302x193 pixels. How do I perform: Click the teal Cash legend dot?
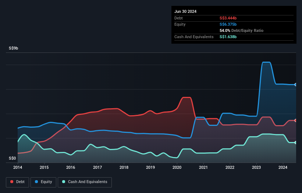coord(64,182)
